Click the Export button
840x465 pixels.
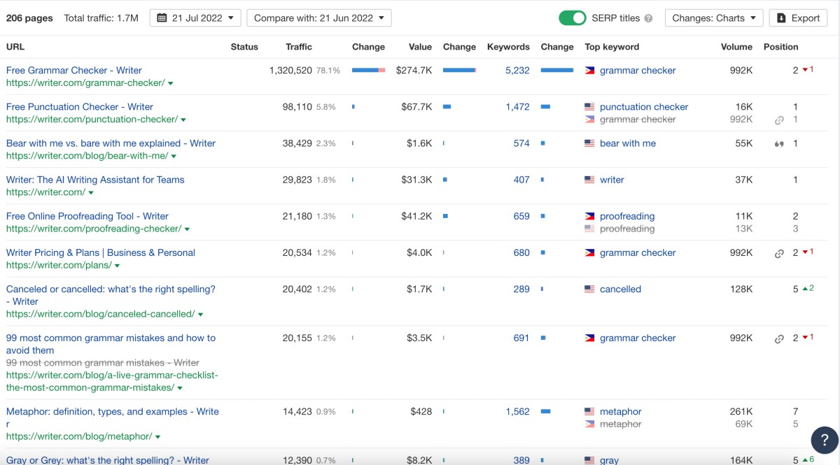coord(798,18)
